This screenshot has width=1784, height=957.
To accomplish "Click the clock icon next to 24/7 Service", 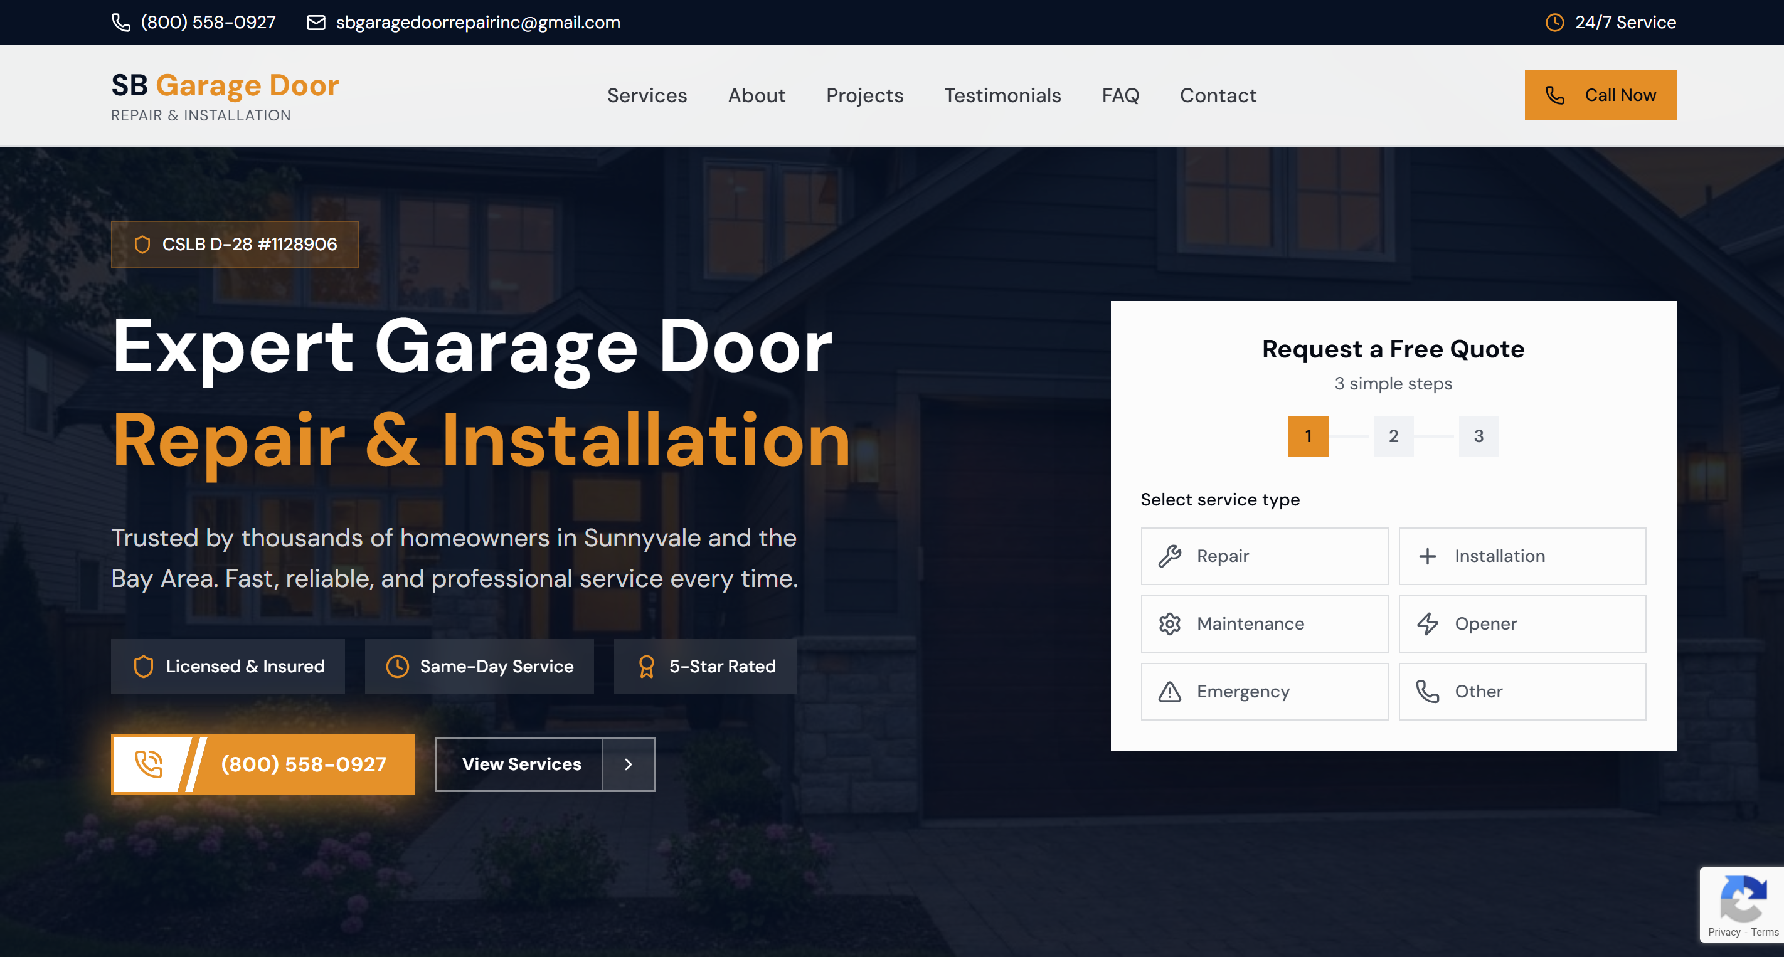I will pos(1555,21).
